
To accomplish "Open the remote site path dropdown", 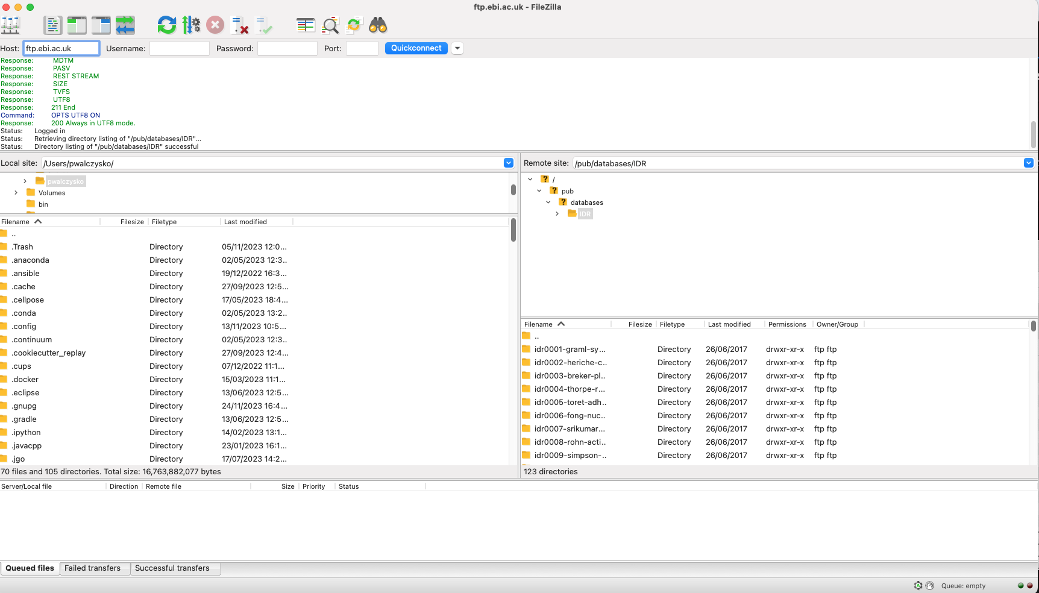I will (x=1029, y=163).
